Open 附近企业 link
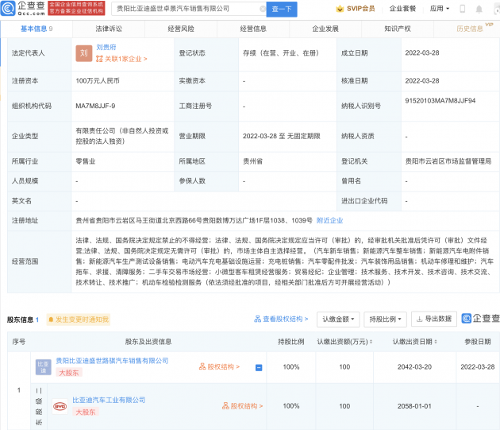The height and width of the screenshot is (430, 500). click(329, 220)
